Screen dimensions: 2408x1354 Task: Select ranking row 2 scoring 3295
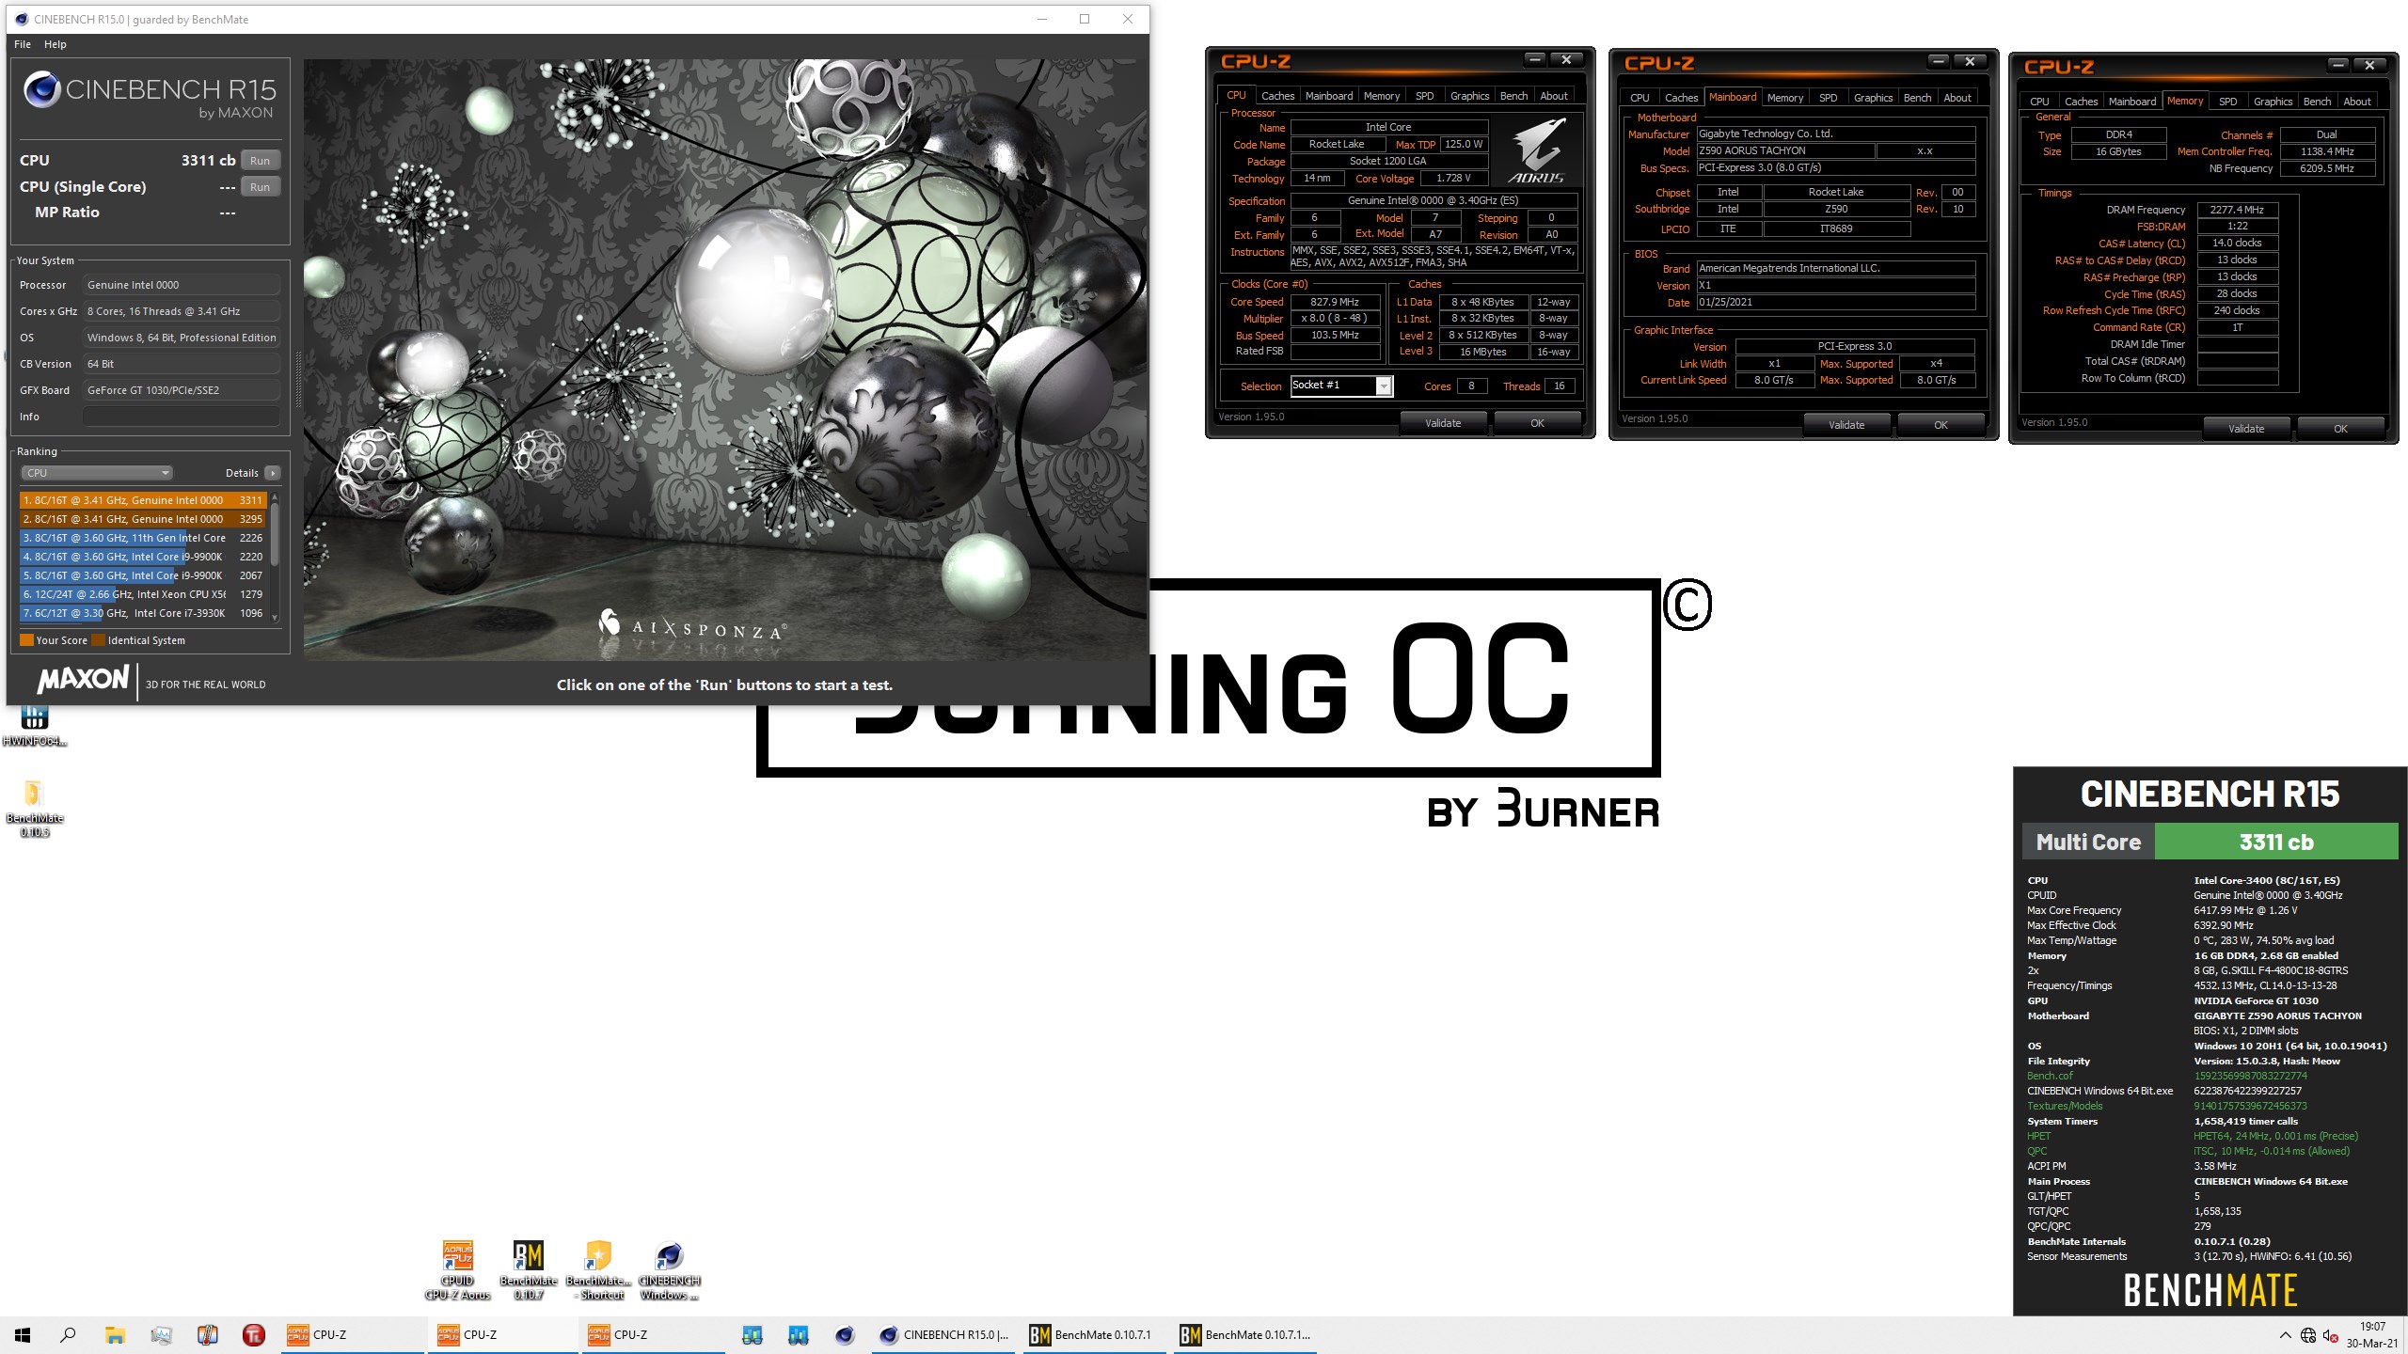click(x=143, y=519)
